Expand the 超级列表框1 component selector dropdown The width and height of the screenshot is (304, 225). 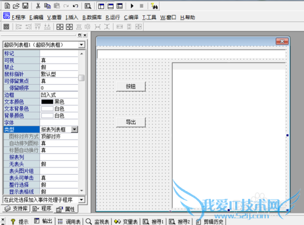(x=81, y=45)
